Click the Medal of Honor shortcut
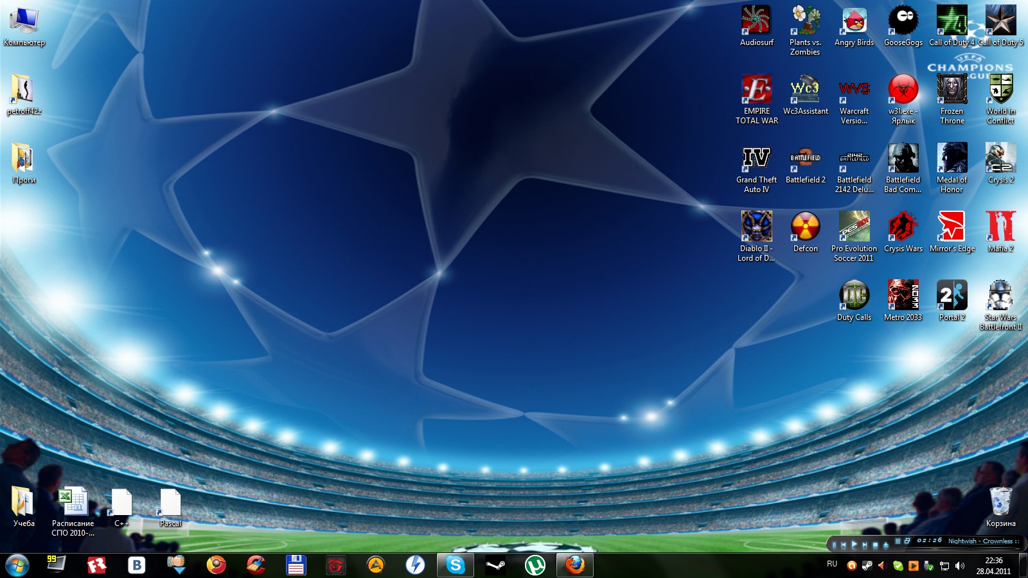Image resolution: width=1028 pixels, height=578 pixels. click(x=952, y=168)
